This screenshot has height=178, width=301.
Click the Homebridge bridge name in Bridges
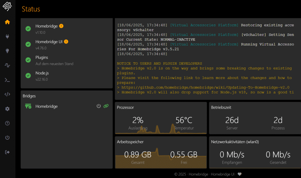coord(46,106)
